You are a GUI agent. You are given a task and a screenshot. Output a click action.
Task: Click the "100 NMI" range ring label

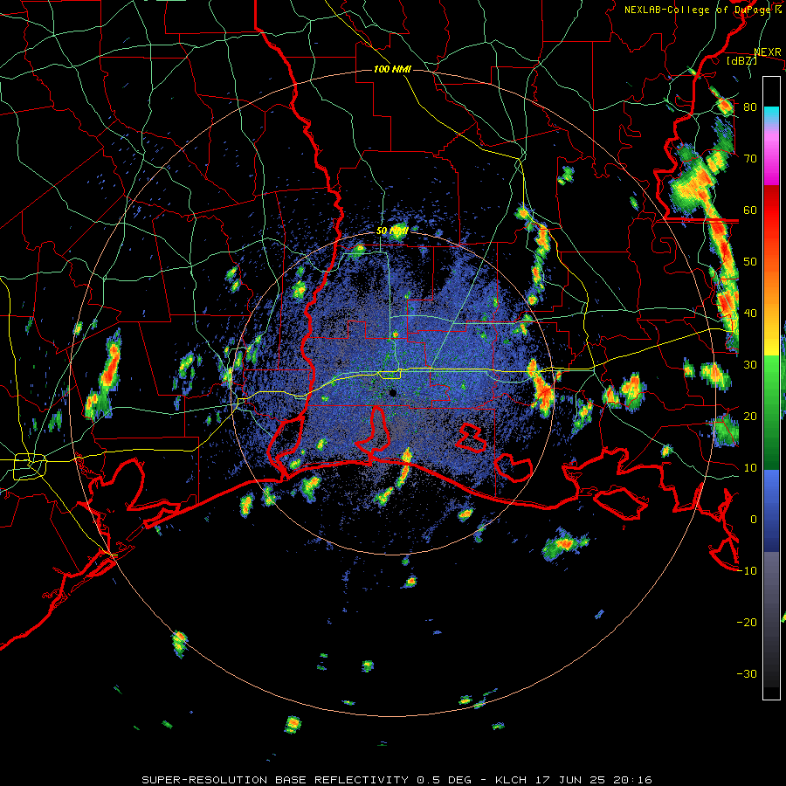pos(392,69)
